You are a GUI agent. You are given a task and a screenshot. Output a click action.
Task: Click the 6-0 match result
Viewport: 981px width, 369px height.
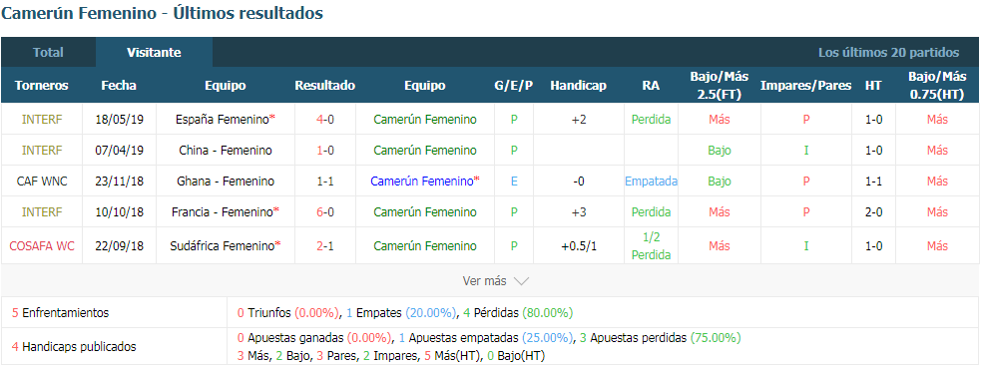[x=325, y=212]
